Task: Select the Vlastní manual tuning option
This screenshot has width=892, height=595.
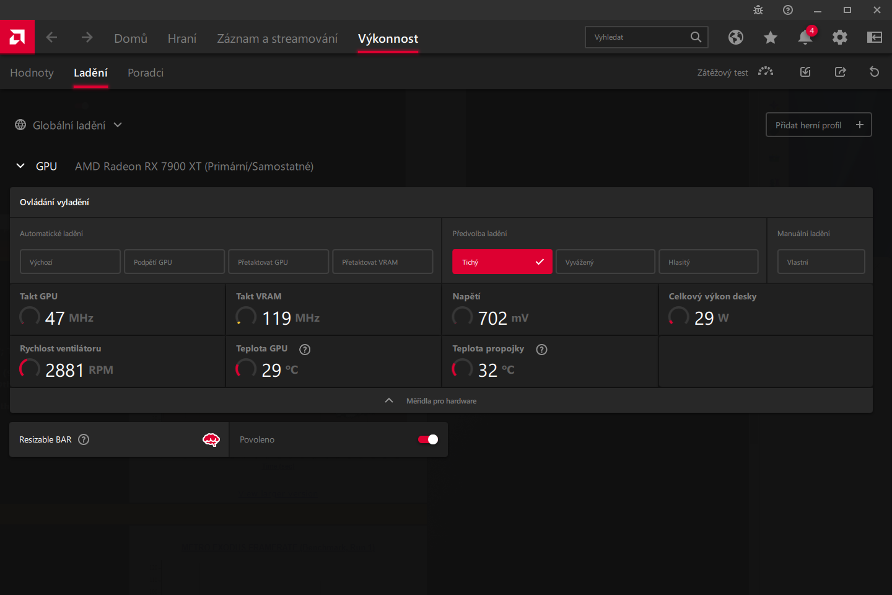Action: (821, 262)
